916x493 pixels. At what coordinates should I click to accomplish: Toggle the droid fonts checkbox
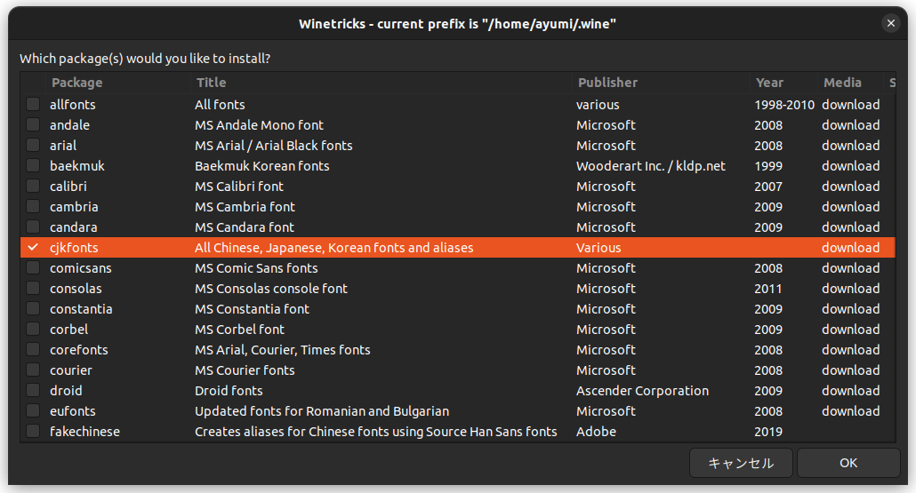[x=33, y=391]
